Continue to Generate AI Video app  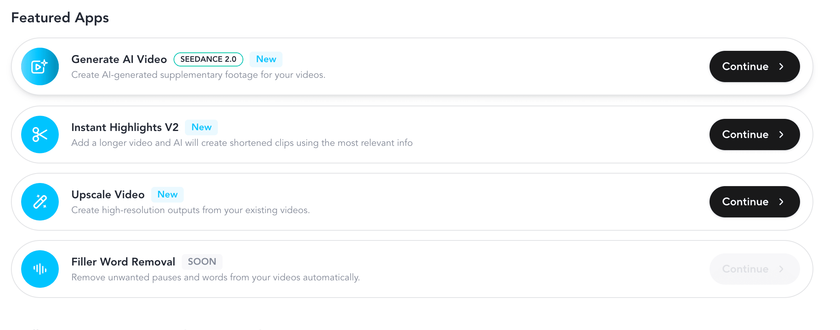[755, 66]
